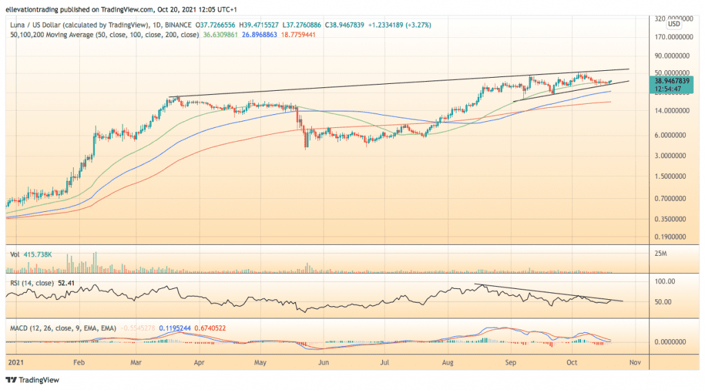
Task: Click the current price label 38.9467839
Action: (672, 81)
